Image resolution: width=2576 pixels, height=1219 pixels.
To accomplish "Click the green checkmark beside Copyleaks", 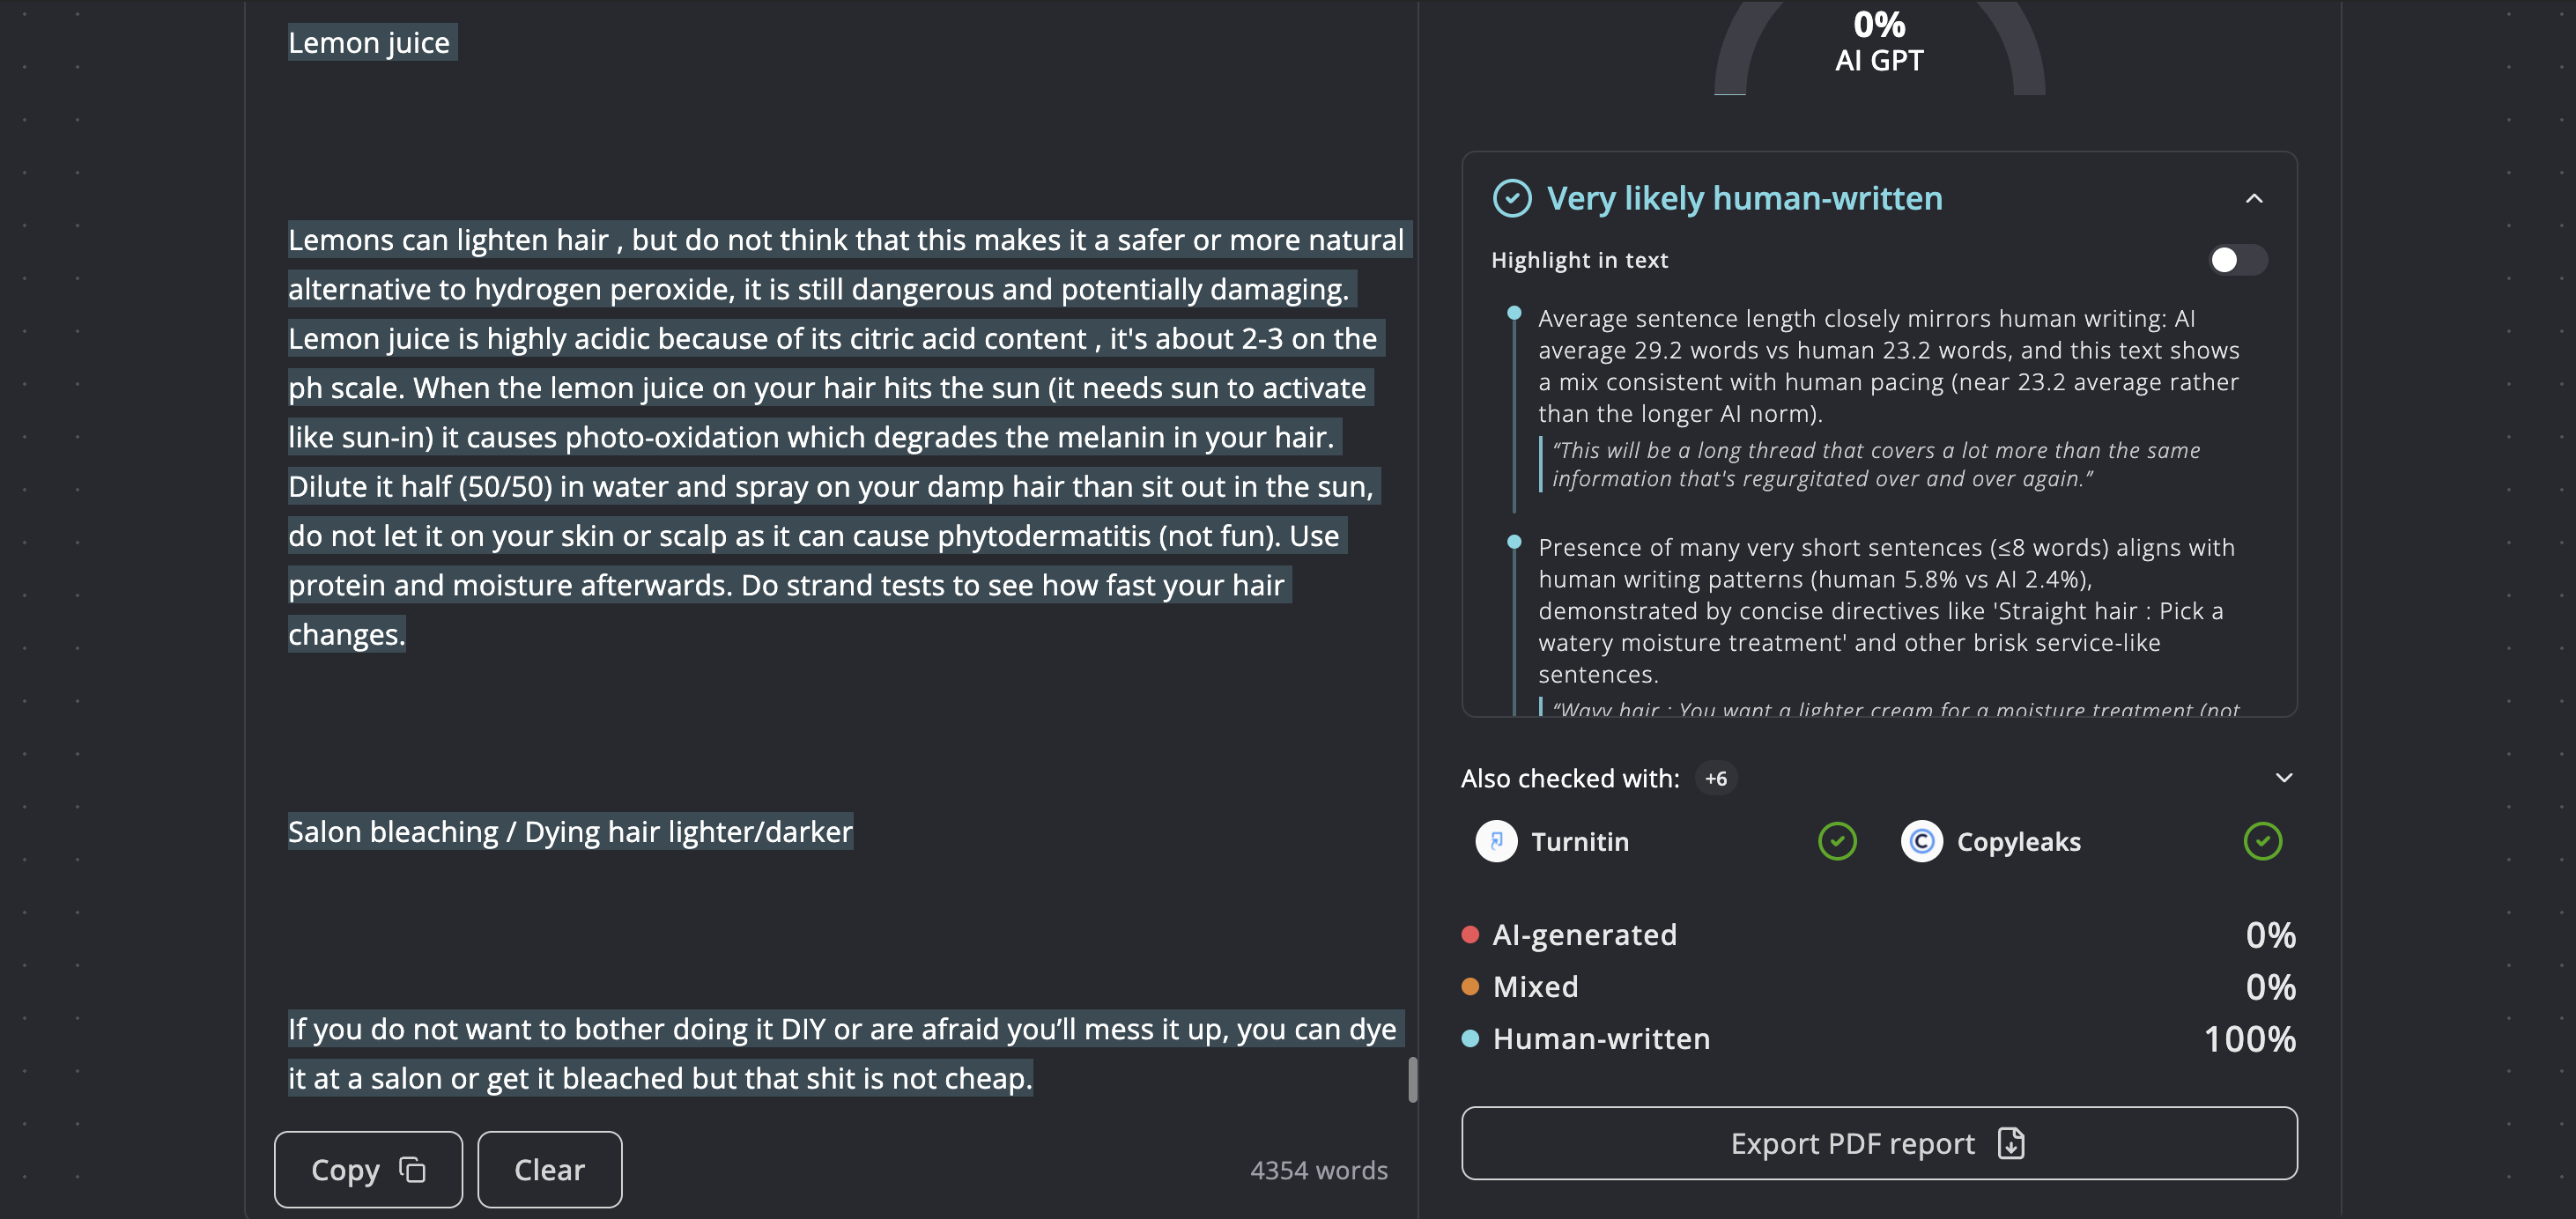I will click(2262, 841).
